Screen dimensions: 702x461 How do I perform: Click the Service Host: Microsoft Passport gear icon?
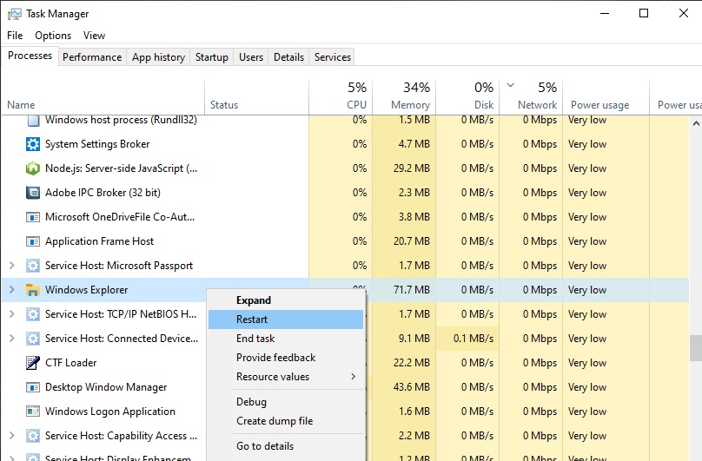click(x=33, y=266)
